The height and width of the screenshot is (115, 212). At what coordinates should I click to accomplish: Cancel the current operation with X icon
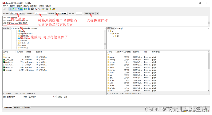click(32, 9)
